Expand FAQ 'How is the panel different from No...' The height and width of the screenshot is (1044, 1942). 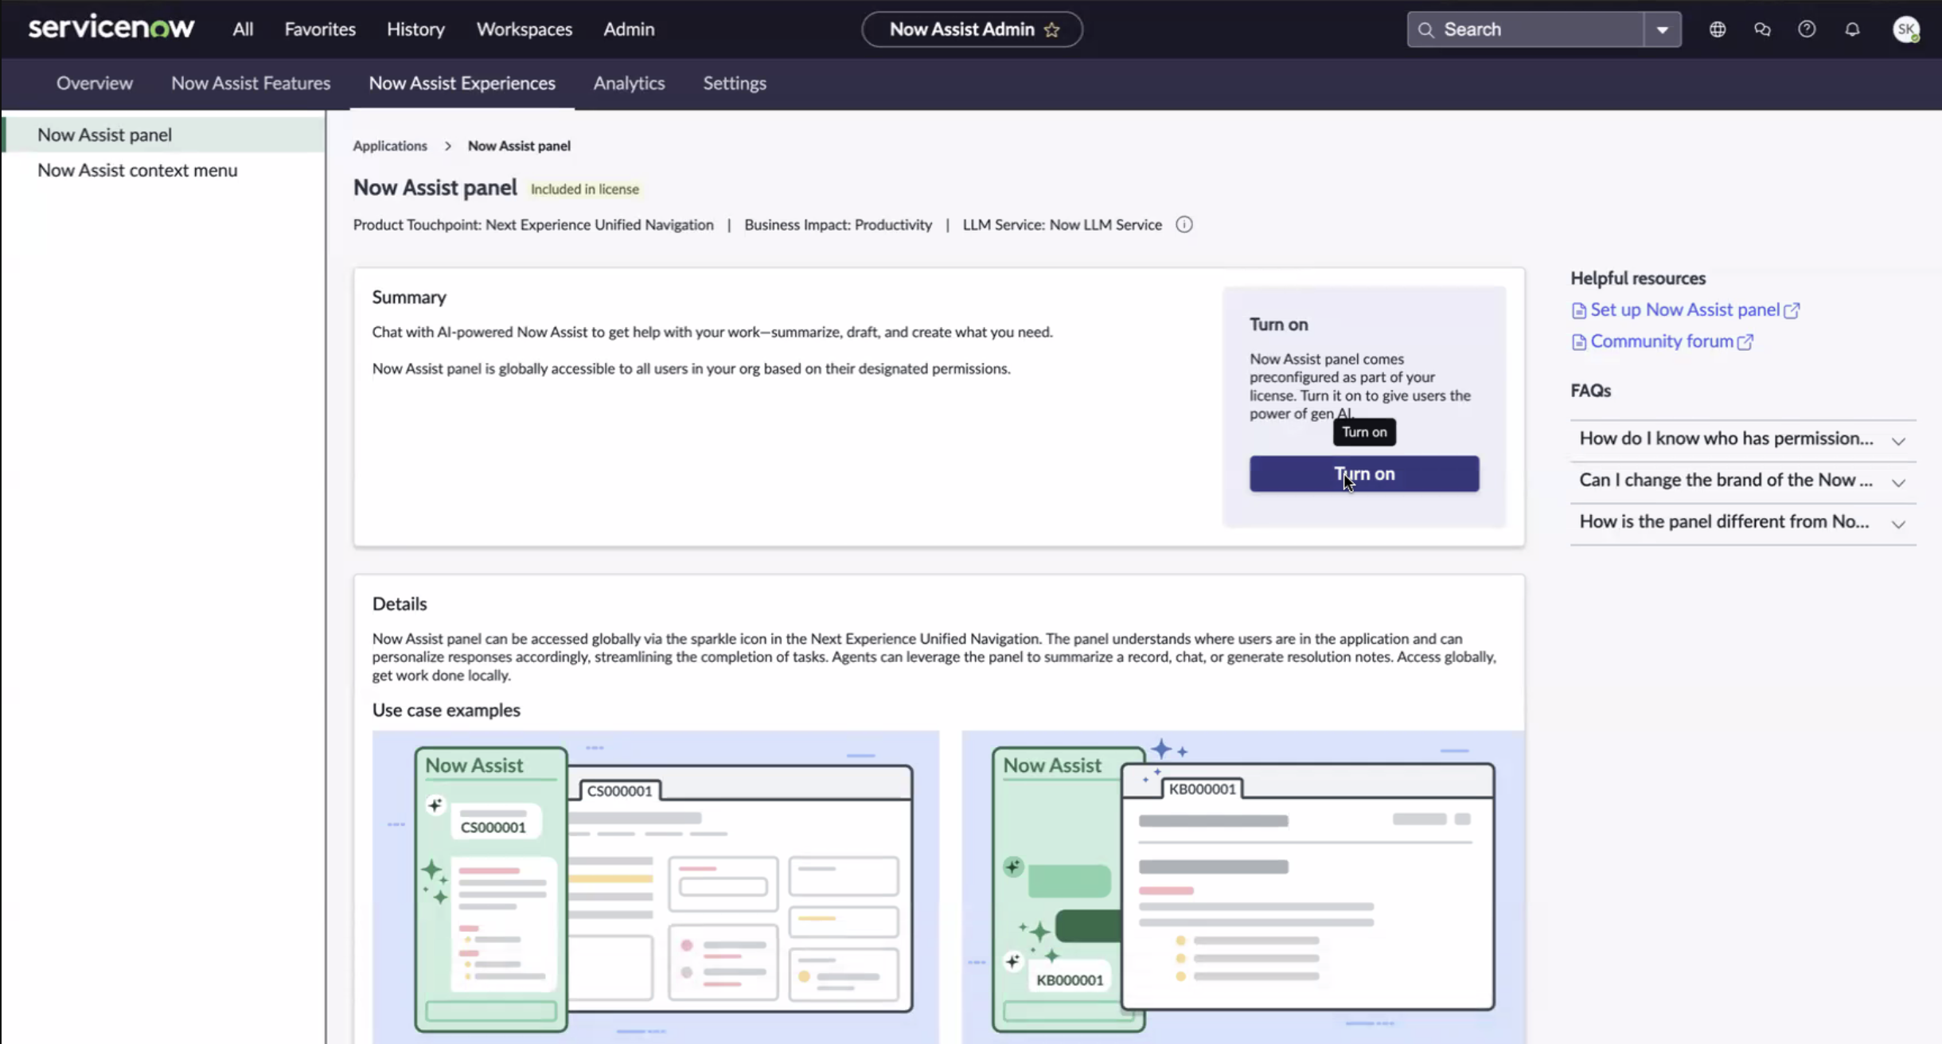[1743, 523]
